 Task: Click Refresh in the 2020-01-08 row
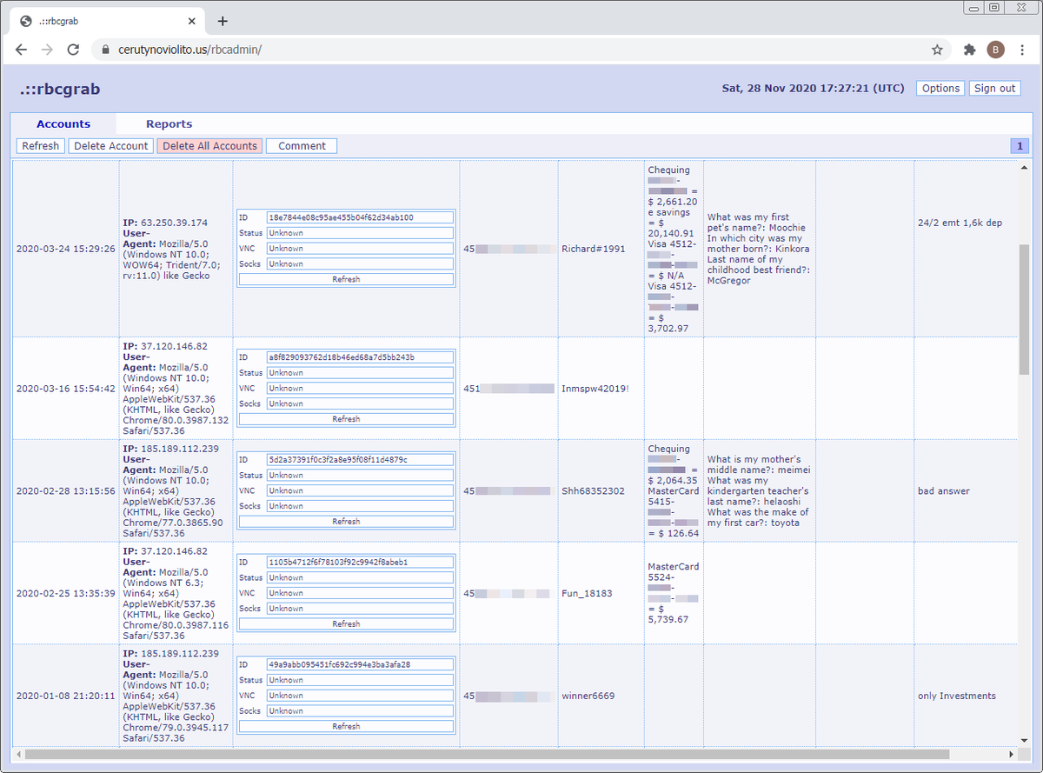346,726
